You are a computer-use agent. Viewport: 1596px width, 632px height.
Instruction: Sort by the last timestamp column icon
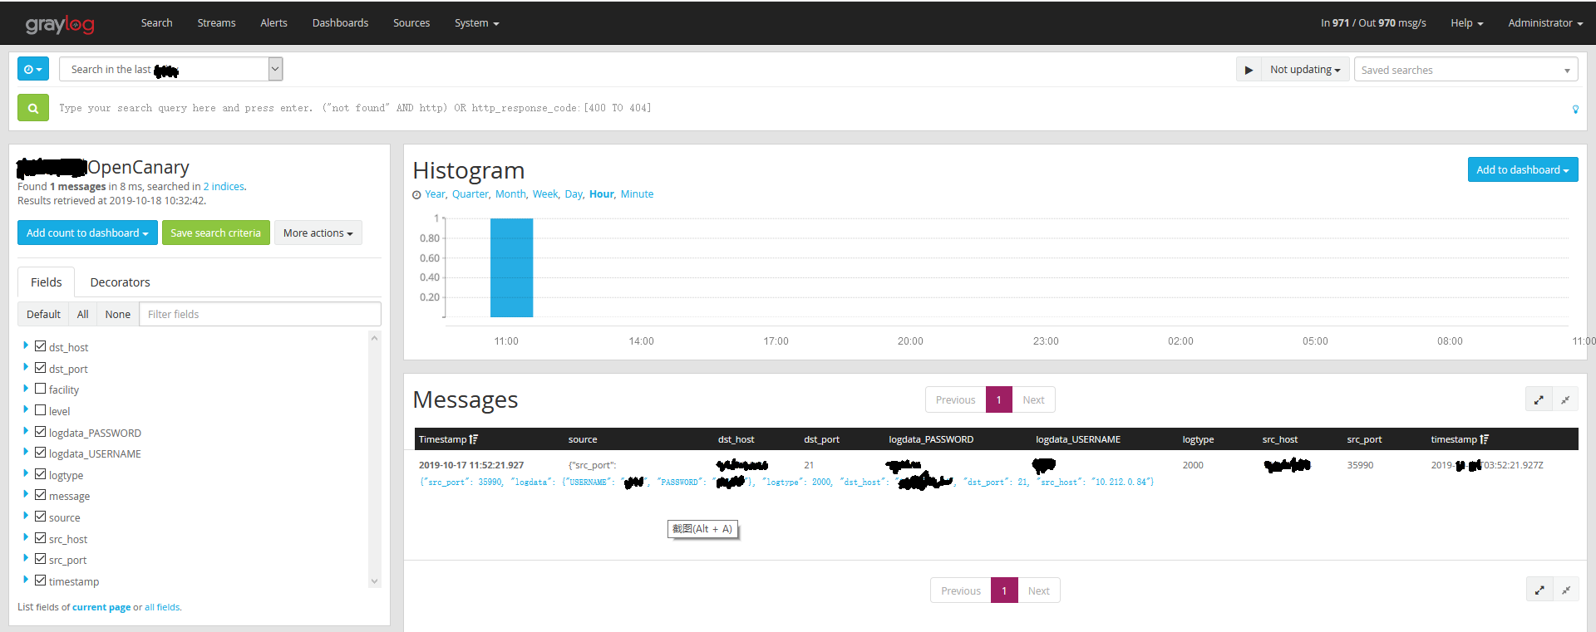1485,439
